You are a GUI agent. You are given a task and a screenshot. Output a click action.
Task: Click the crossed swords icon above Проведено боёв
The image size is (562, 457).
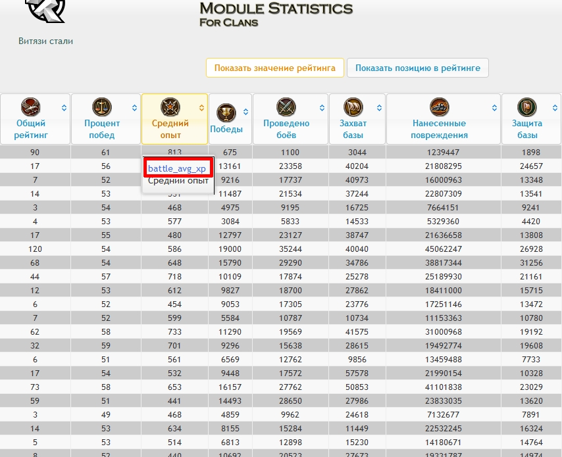286,107
